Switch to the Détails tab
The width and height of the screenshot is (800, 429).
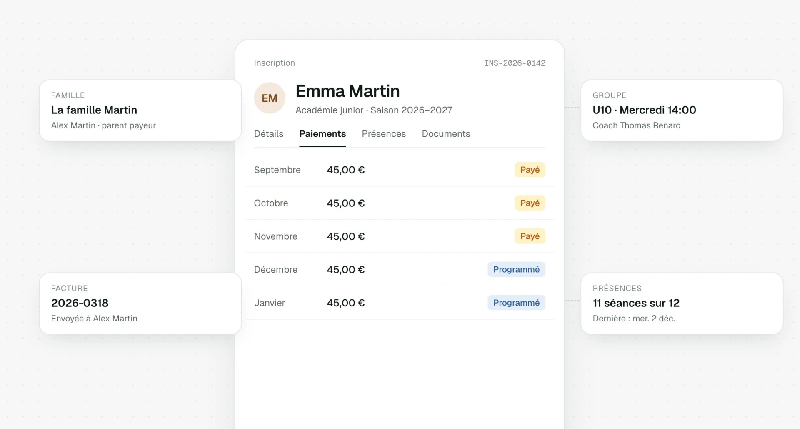click(x=269, y=134)
